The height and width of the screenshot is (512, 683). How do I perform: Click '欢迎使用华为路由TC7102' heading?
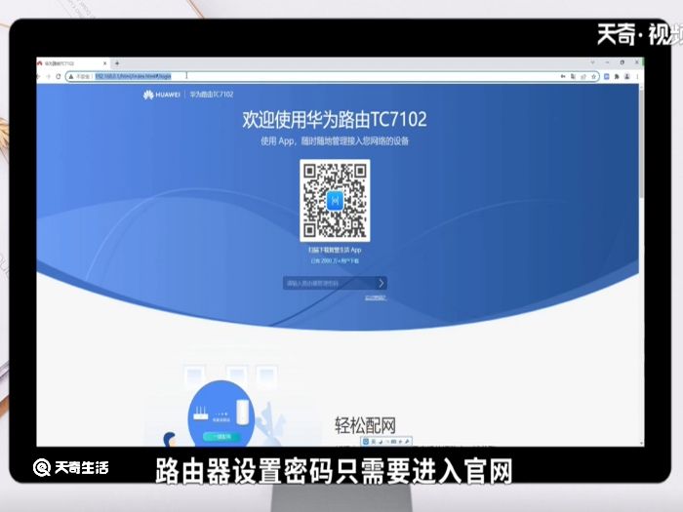click(x=335, y=119)
